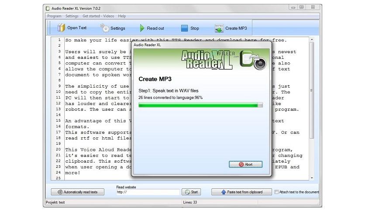The height and width of the screenshot is (211, 365).
Task: Click line 17 text 'This software supports'
Action: point(99,133)
